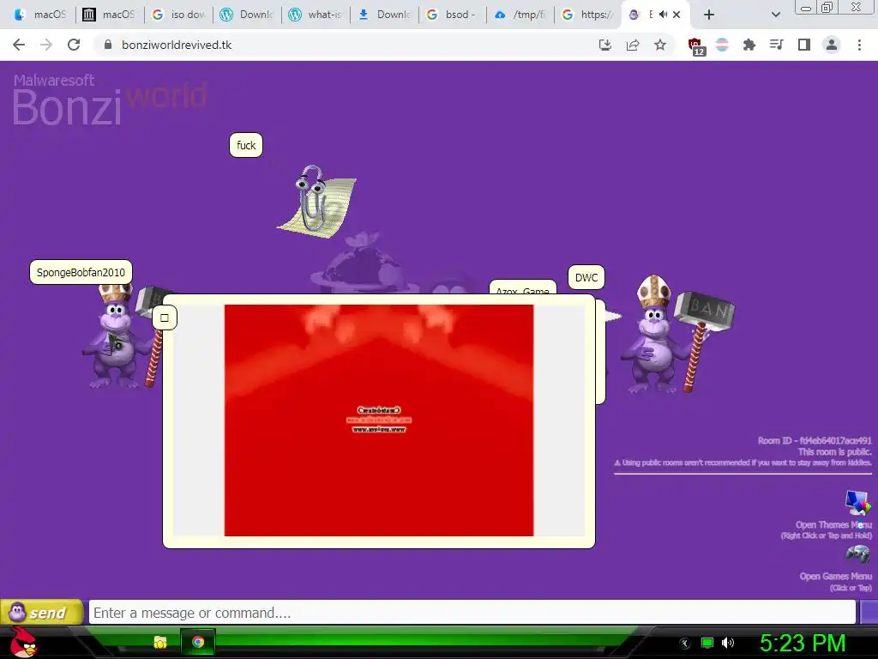Switch to the second macOS tab

point(109,15)
